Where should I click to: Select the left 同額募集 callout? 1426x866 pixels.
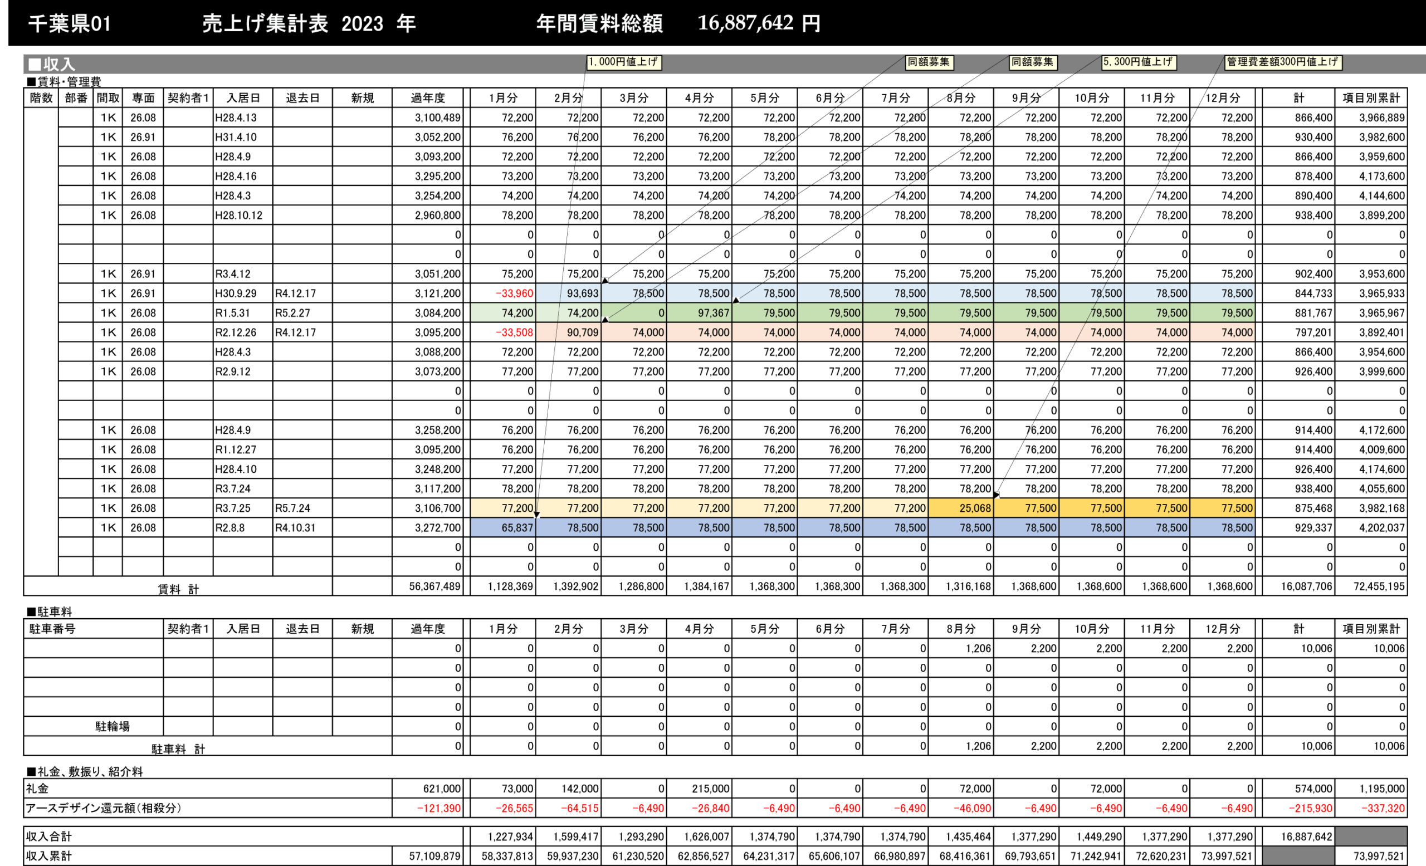point(929,62)
